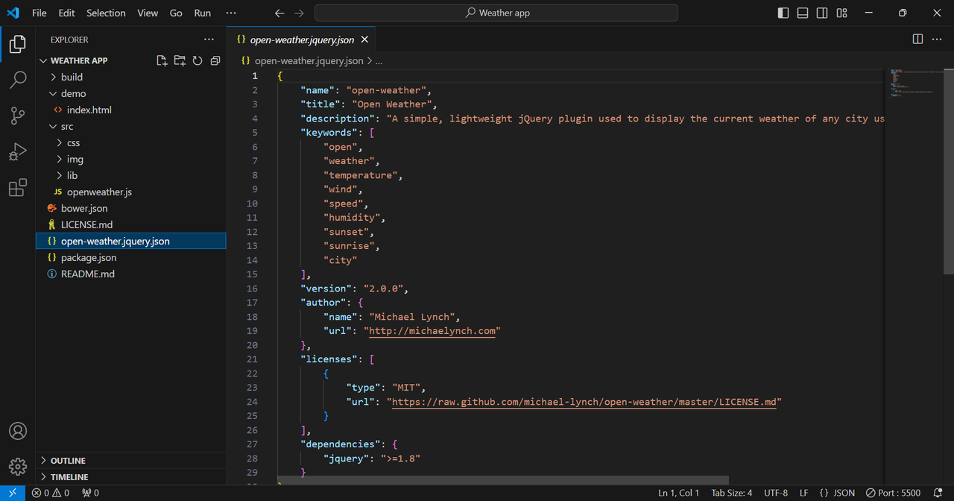Open the Accounts icon
The width and height of the screenshot is (954, 501).
pyautogui.click(x=18, y=431)
